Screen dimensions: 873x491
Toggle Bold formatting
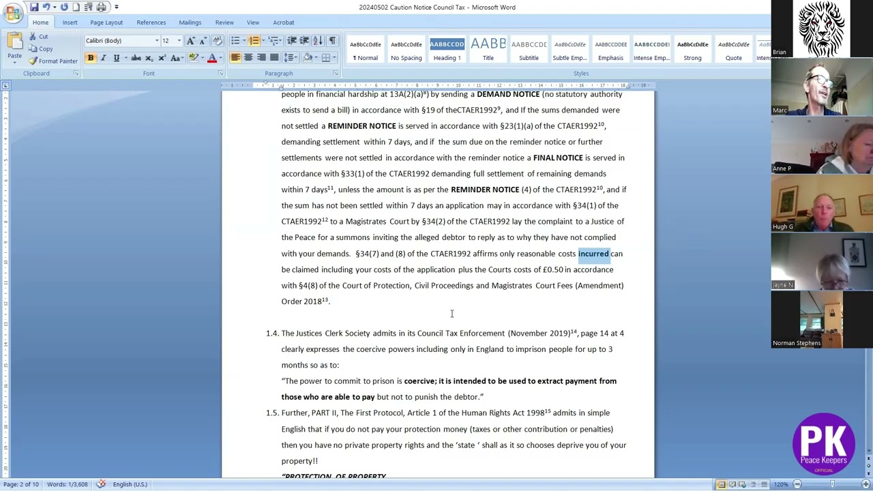pos(90,58)
